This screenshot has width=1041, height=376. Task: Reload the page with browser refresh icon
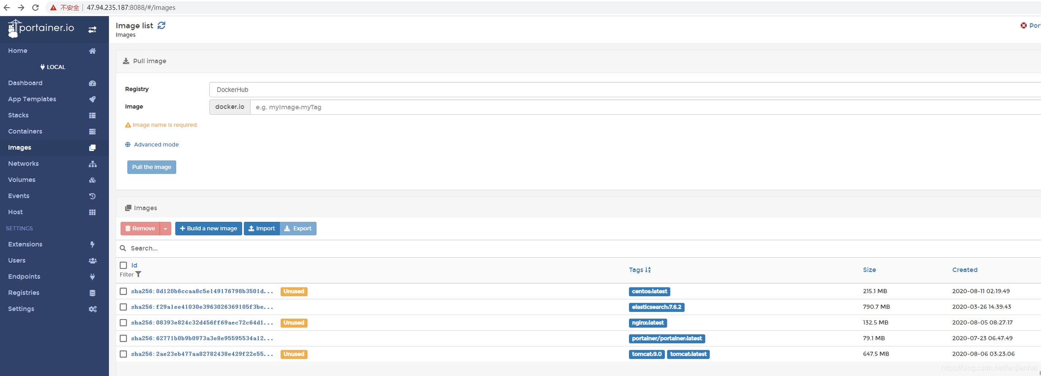coord(35,8)
